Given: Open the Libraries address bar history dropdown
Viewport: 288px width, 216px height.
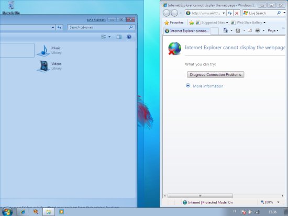Looking at the screenshot, I should click(53, 27).
